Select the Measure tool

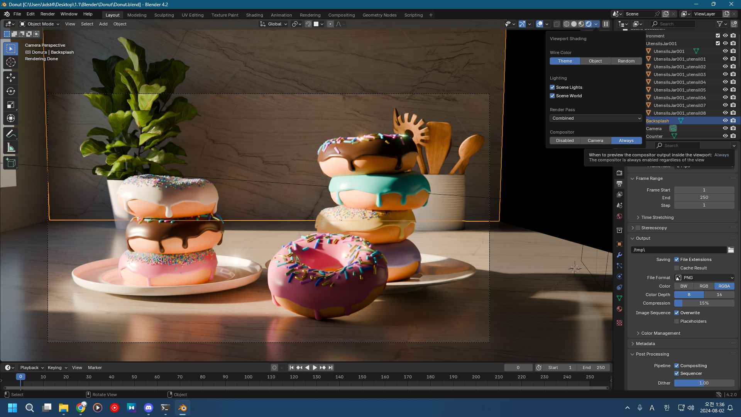click(x=11, y=147)
